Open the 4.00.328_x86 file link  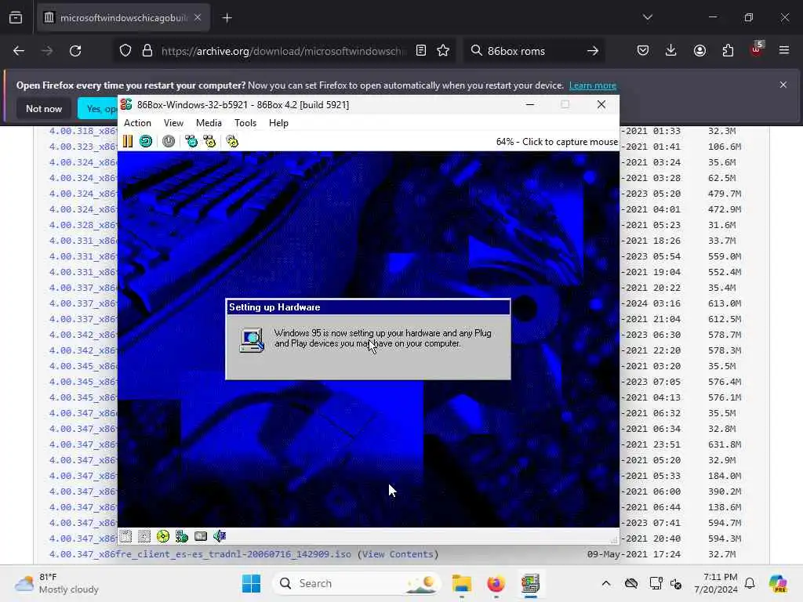coord(83,225)
